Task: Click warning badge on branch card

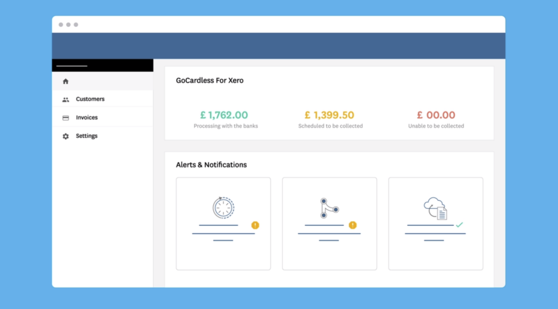Action: point(353,225)
